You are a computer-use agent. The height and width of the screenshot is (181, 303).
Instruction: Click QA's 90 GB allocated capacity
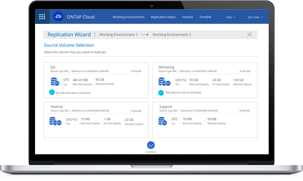(x=100, y=79)
